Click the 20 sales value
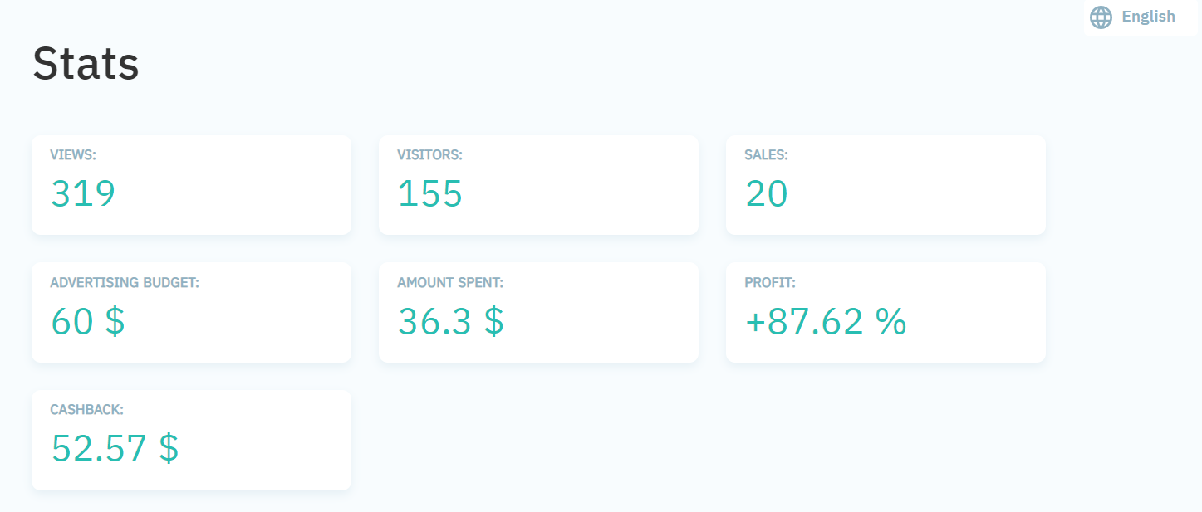This screenshot has width=1202, height=512. tap(767, 193)
